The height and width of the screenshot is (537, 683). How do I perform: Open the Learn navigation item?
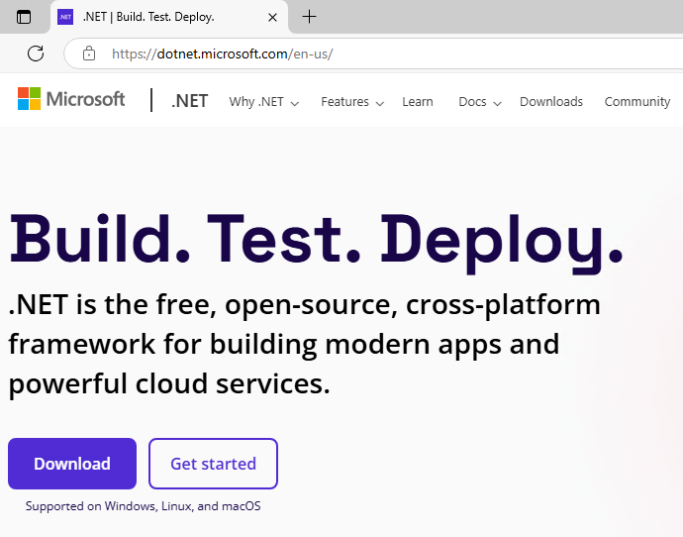tap(418, 102)
